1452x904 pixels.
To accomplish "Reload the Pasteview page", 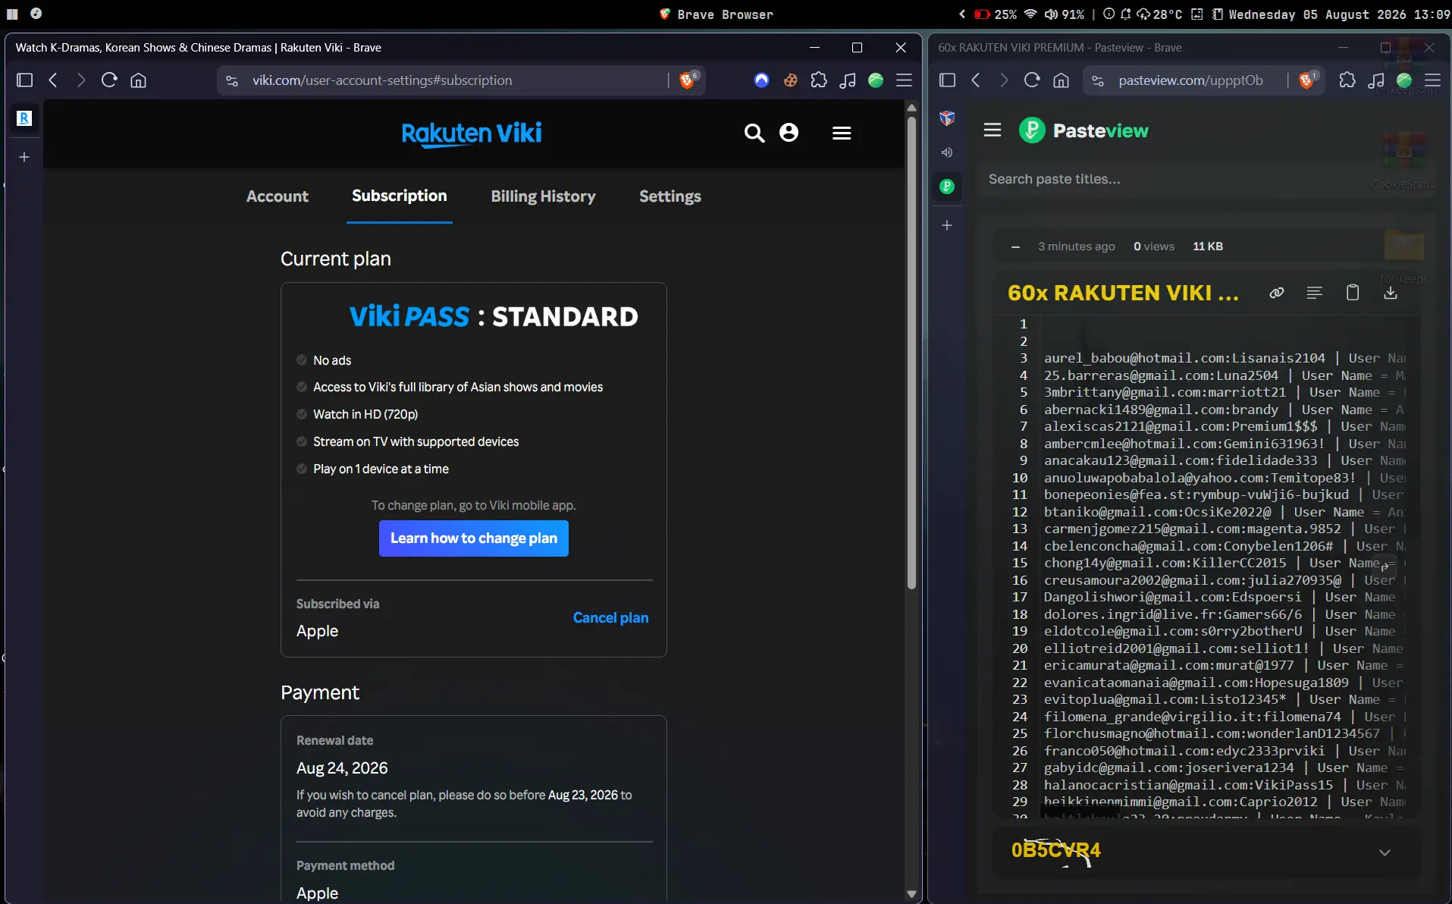I will click(1032, 80).
